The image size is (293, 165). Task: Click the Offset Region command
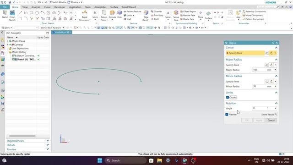(188, 11)
